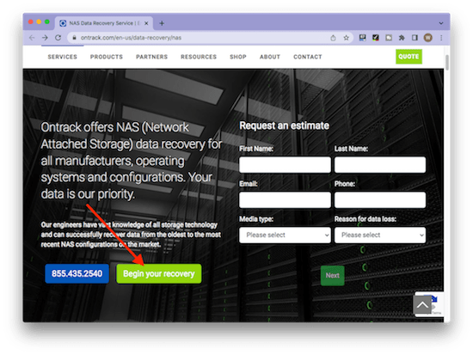Reload the page with the refresh icon
Image resolution: width=473 pixels, height=355 pixels.
click(58, 38)
